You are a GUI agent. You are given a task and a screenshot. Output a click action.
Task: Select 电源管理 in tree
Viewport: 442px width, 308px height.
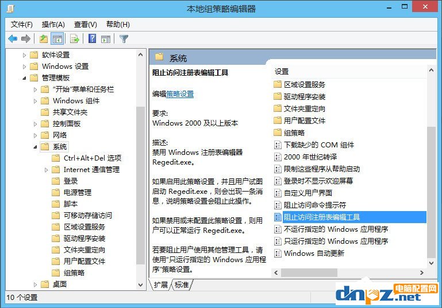coord(77,193)
